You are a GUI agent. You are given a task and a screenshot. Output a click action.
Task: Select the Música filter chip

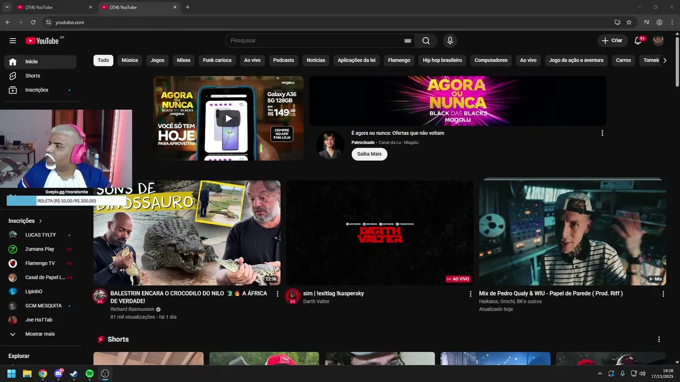tap(130, 60)
